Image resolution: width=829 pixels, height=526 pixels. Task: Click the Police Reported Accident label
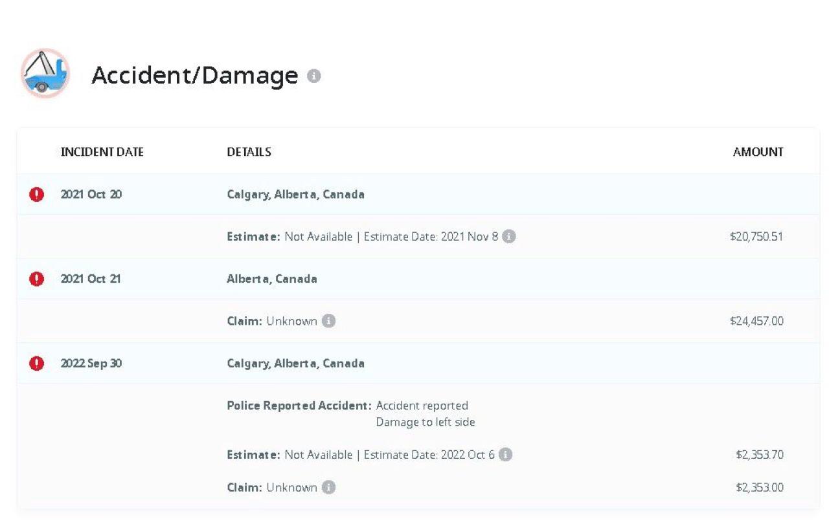299,406
